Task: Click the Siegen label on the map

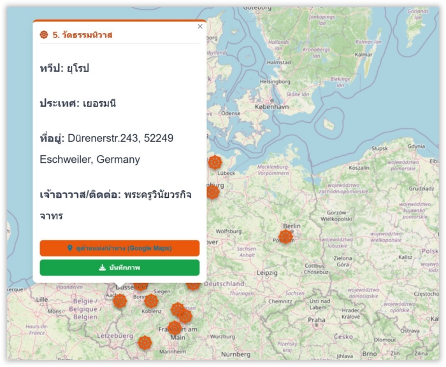Action: (162, 291)
